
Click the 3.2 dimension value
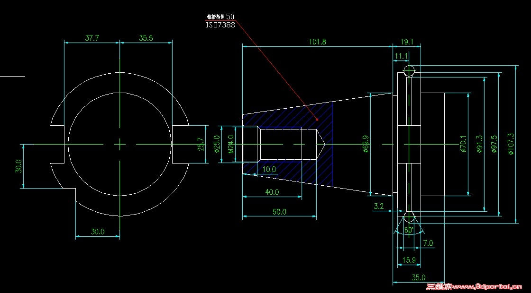379,206
